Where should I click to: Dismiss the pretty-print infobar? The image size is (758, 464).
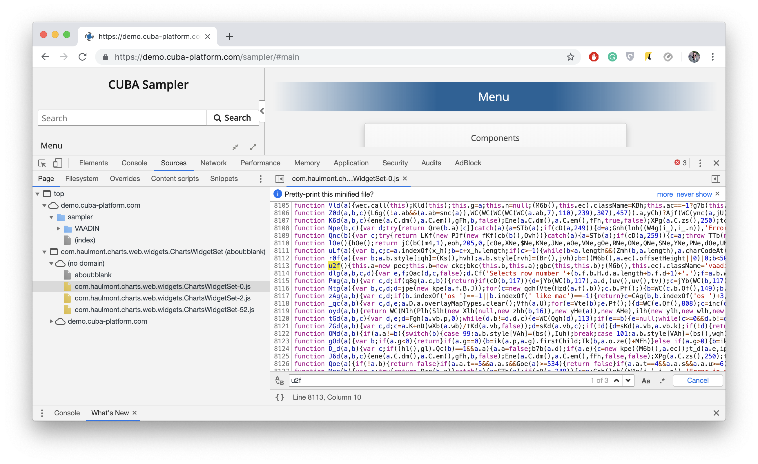coord(717,194)
